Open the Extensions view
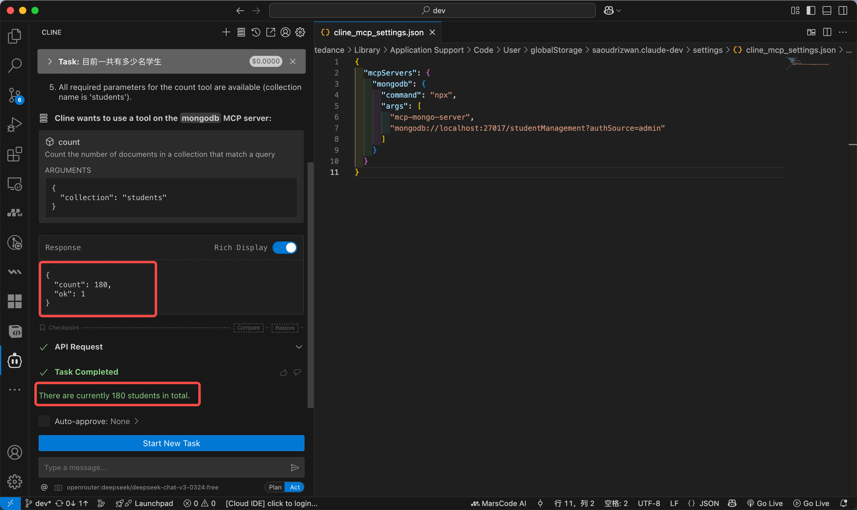Viewport: 857px width, 510px height. (x=14, y=154)
